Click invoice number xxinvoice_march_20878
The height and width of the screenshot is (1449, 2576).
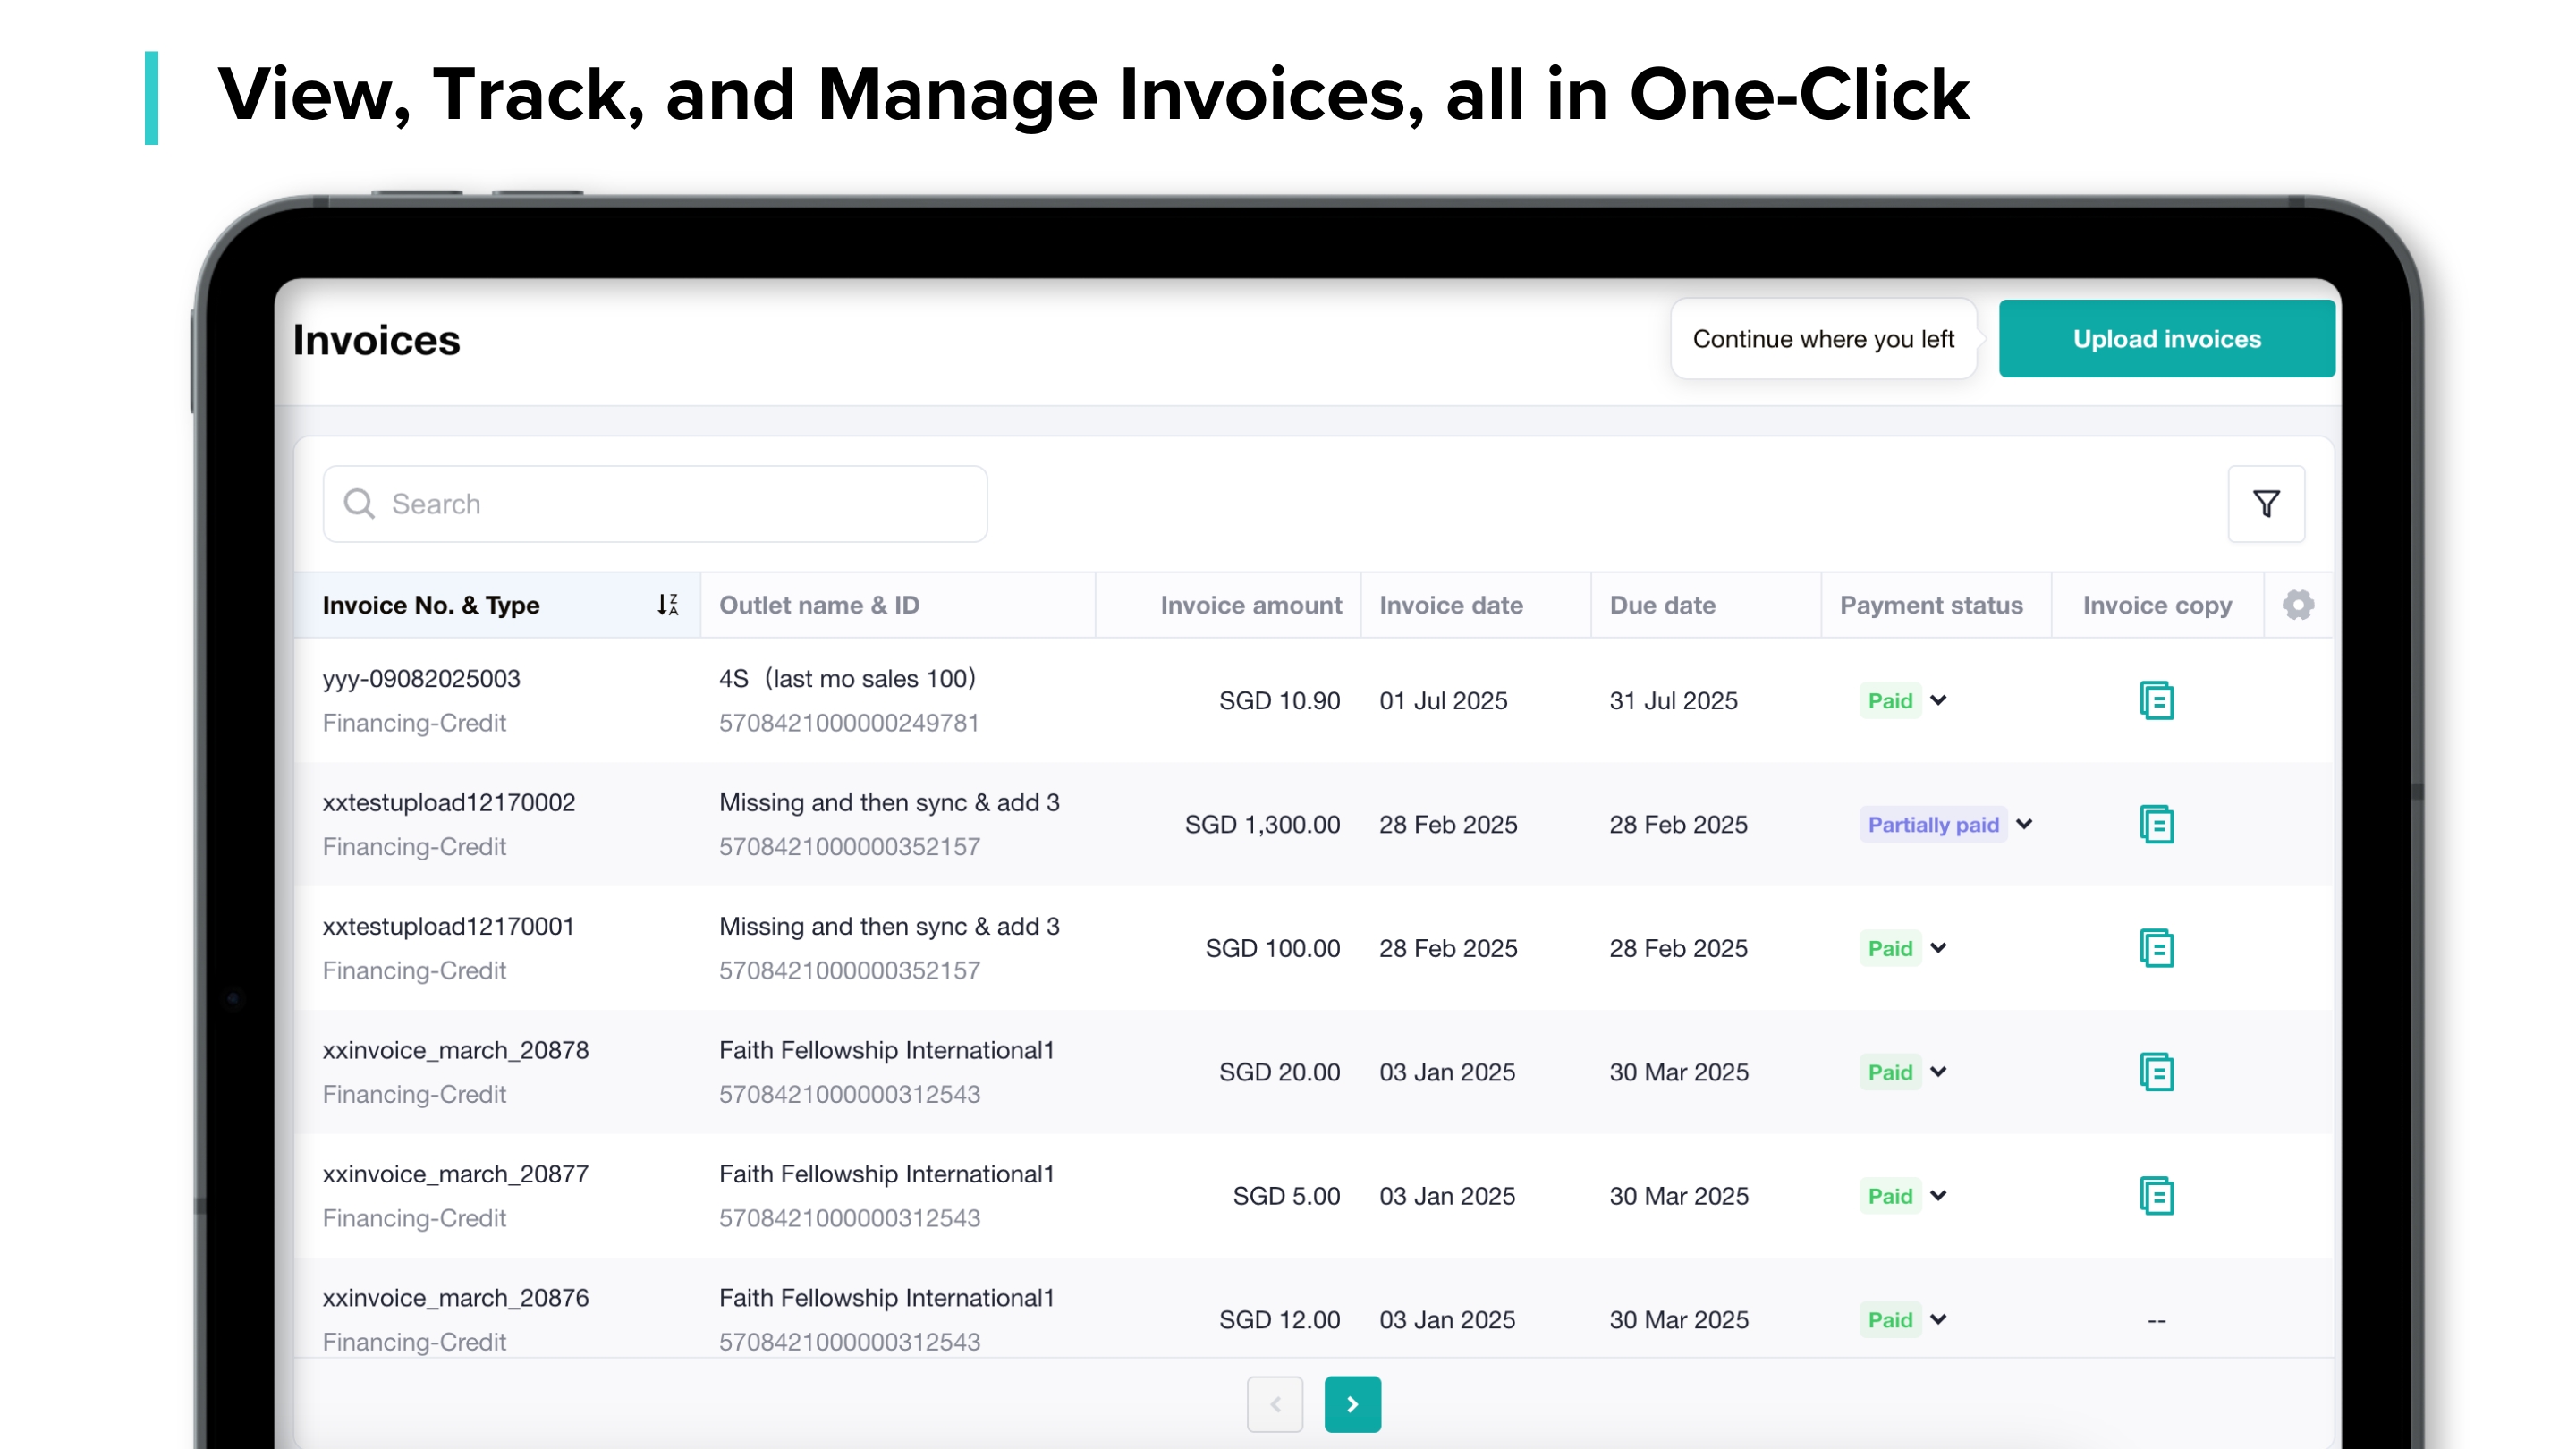(455, 1051)
